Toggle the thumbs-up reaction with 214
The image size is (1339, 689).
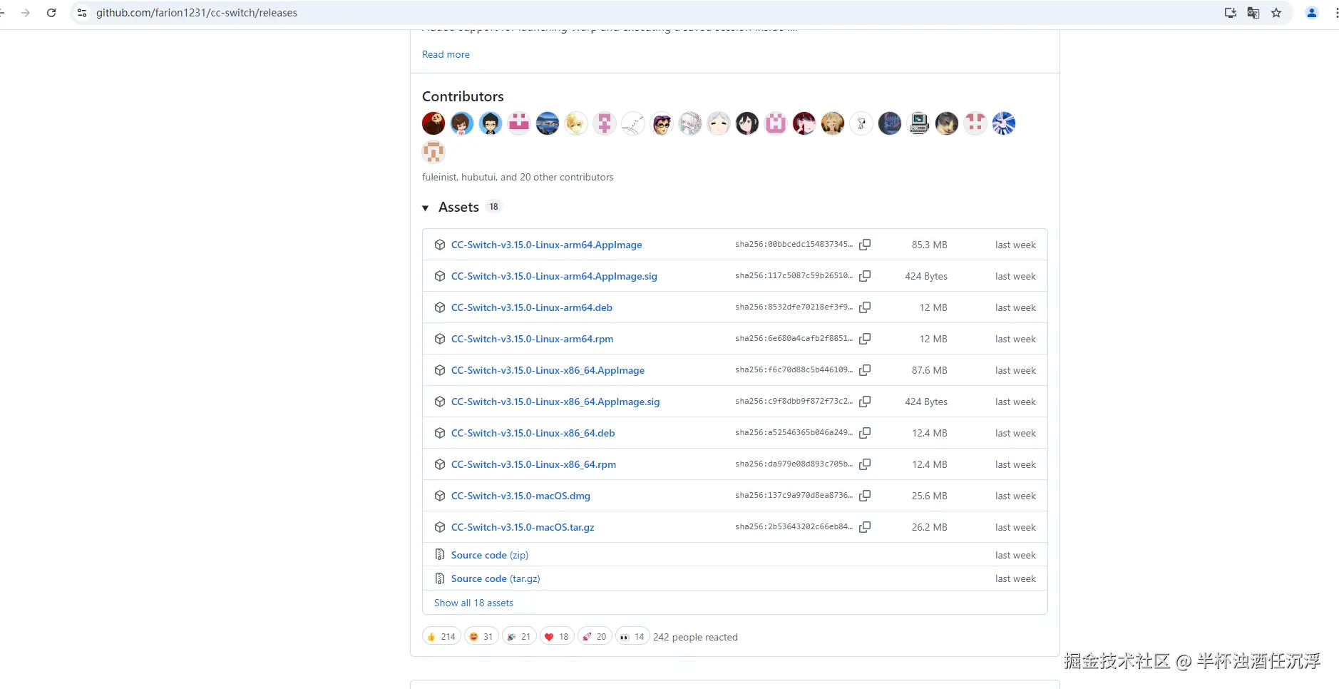click(x=441, y=637)
